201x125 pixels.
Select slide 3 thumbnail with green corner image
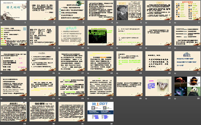pos(72,10)
